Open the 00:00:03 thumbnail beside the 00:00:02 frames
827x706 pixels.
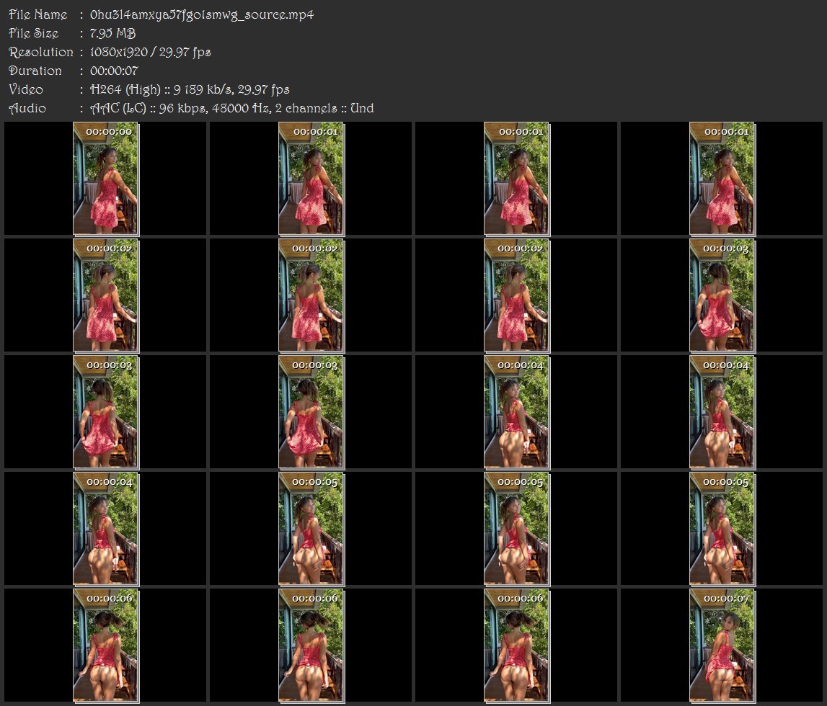click(722, 295)
